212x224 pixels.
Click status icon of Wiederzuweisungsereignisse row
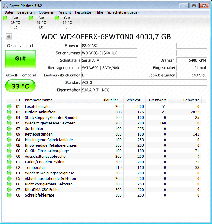pos(9,173)
